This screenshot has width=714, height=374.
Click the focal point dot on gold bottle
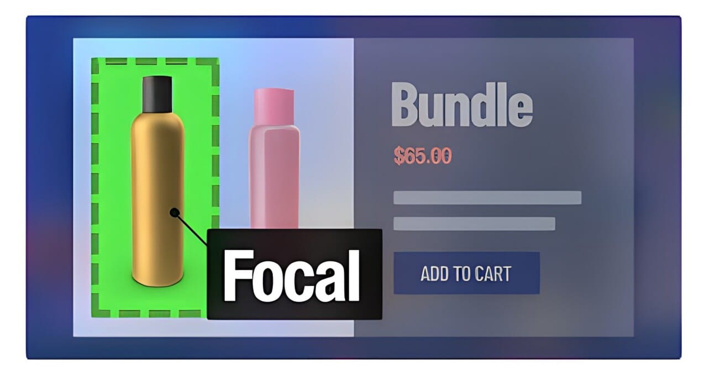coord(175,212)
